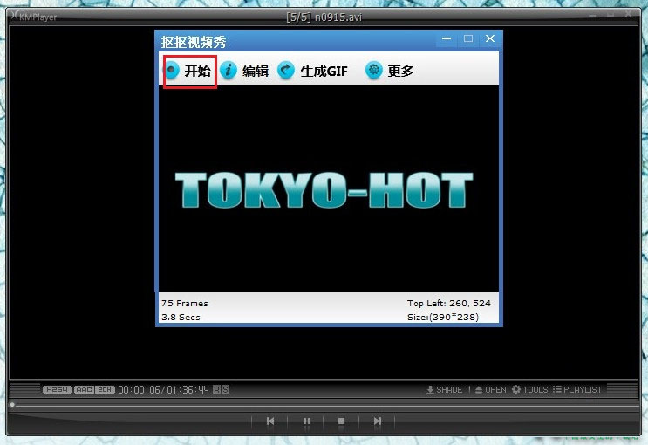Toggle the R repeat indicator
This screenshot has height=445, width=648.
216,389
